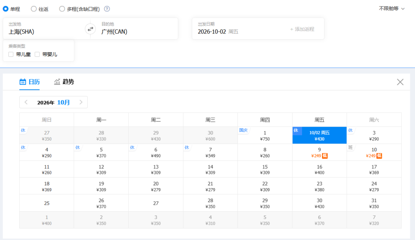This screenshot has height=240, width=415.
Task: Go to next month arrow
Action: pyautogui.click(x=81, y=102)
